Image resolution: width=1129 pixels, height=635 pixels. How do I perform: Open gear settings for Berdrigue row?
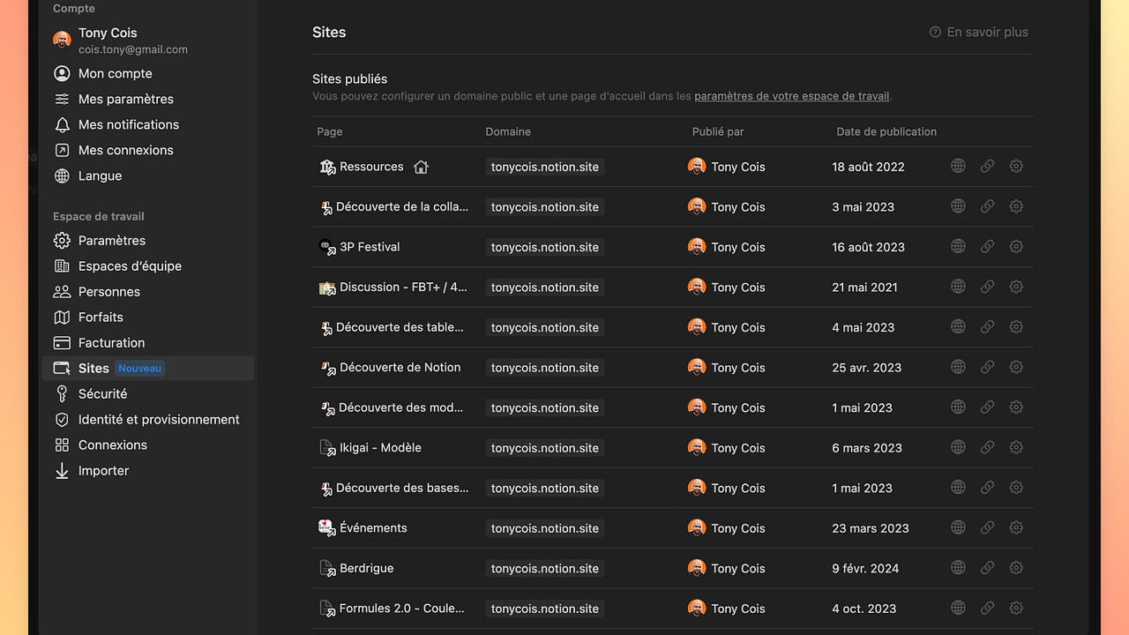(1016, 568)
